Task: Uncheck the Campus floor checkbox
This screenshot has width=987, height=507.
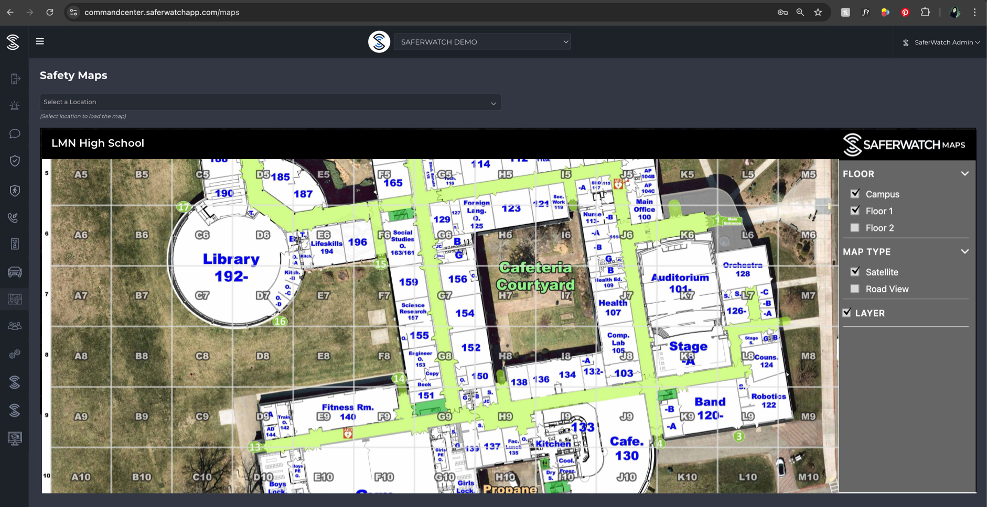Action: [855, 194]
